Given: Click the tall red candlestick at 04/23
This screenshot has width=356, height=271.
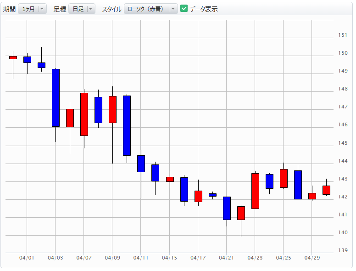Looking at the screenshot, I should point(255,191).
